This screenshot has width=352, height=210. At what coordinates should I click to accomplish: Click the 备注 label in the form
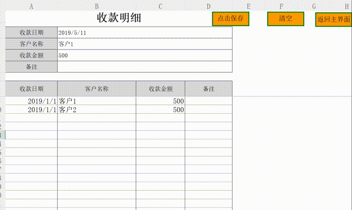(x=31, y=67)
